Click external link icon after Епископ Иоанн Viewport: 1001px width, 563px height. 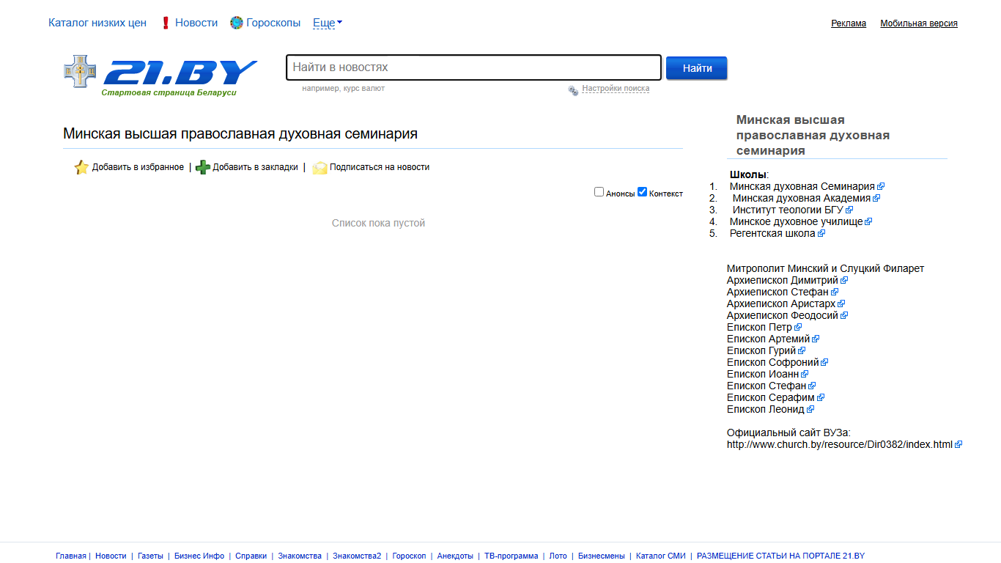[805, 375]
